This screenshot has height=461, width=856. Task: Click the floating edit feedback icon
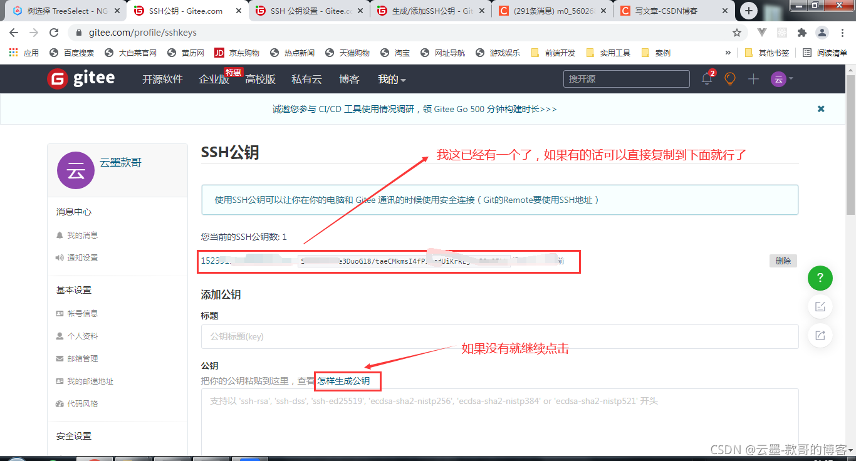(x=820, y=306)
